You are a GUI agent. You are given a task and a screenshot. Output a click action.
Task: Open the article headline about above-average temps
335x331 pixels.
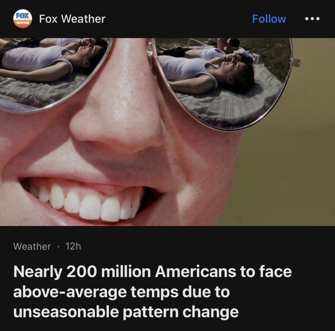[x=152, y=291]
